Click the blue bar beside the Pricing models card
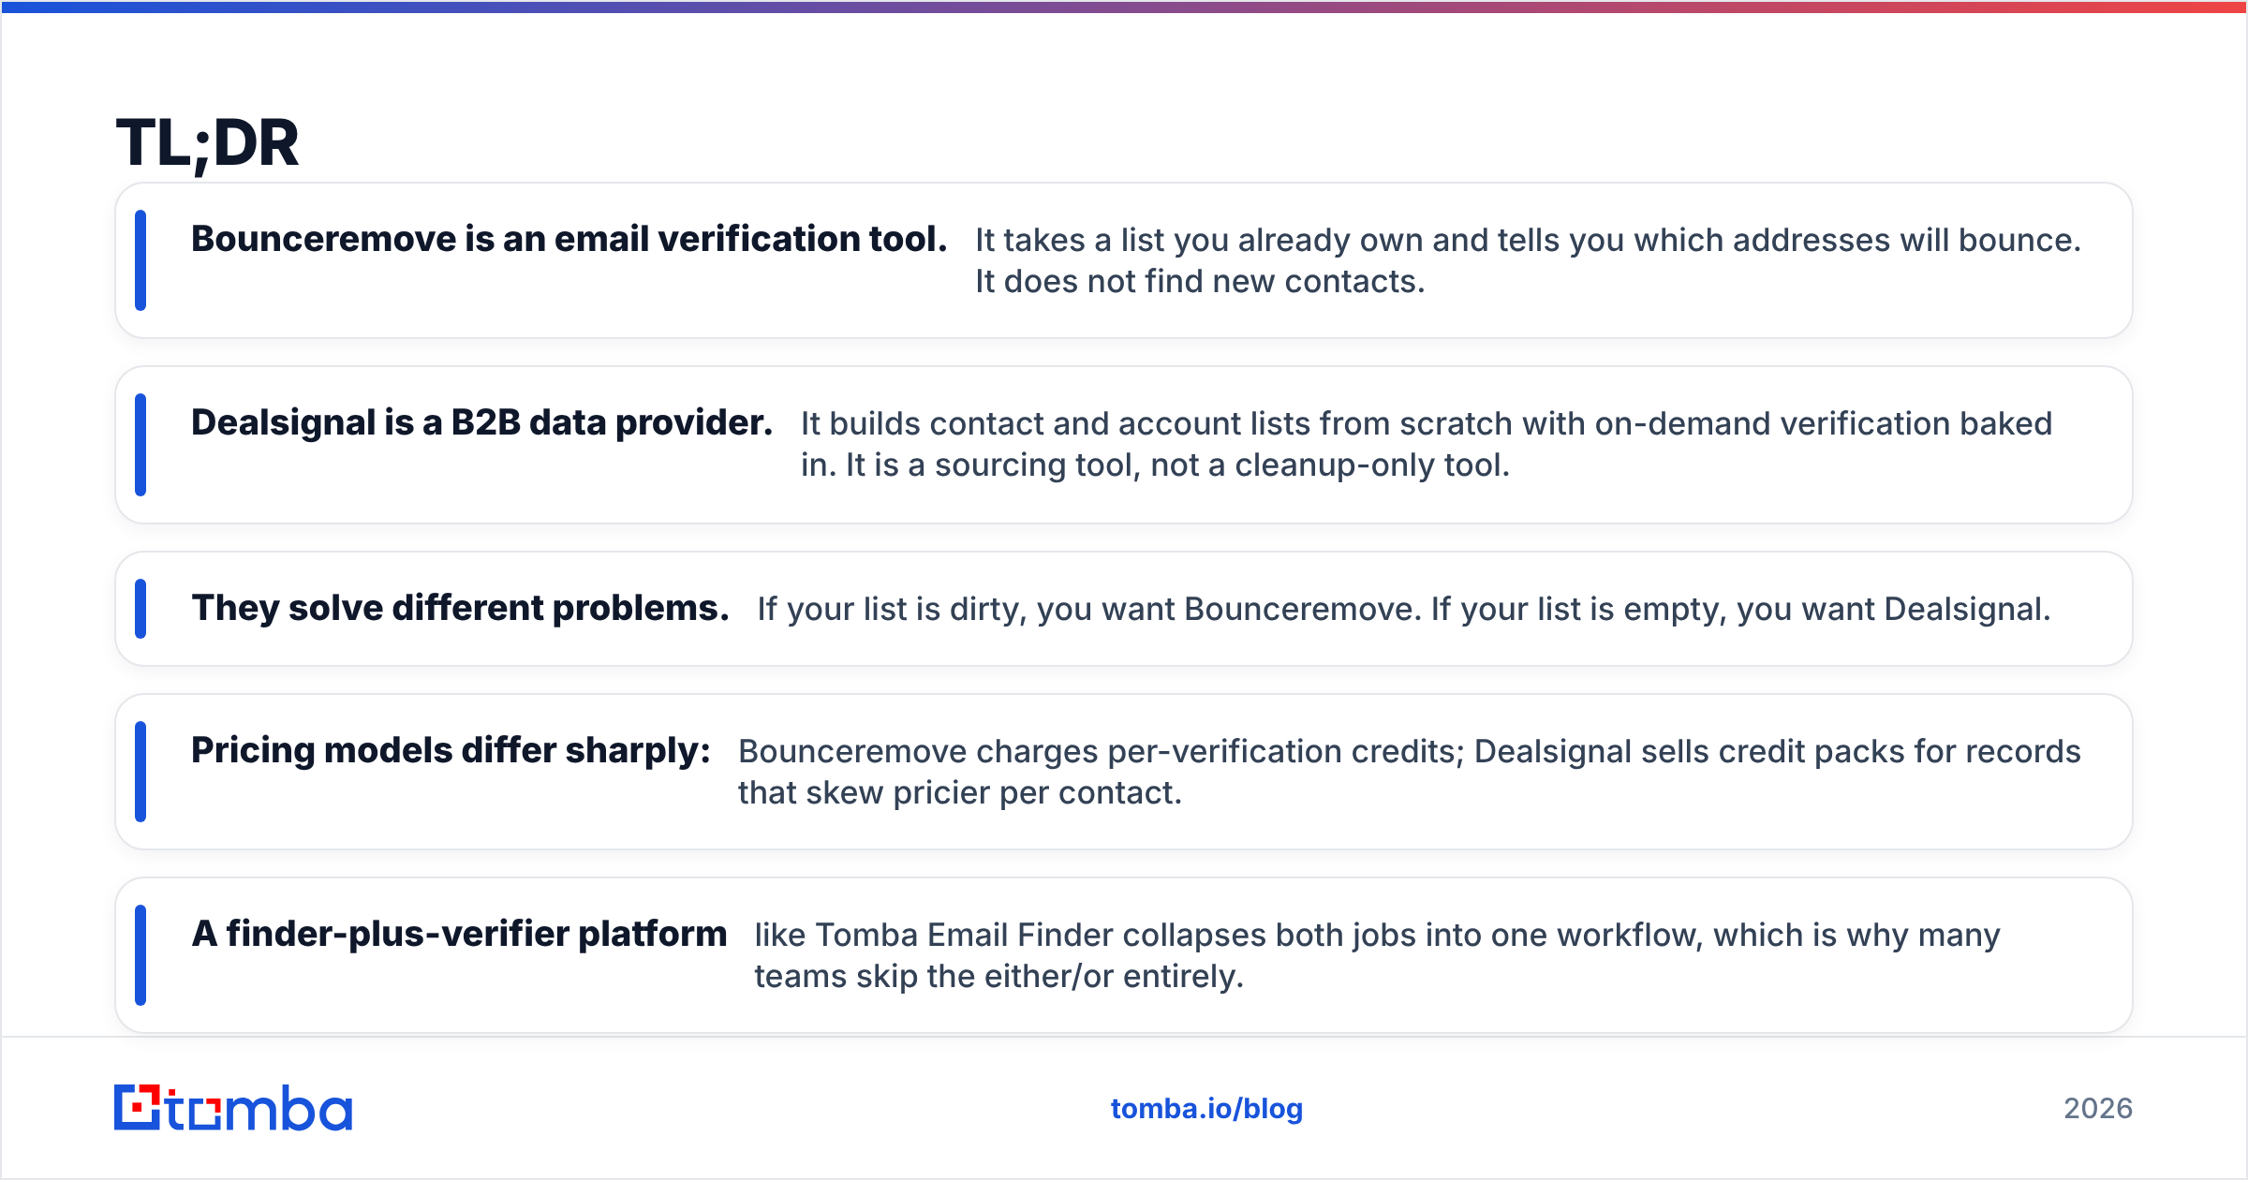Screen dimensions: 2248x1180 click(140, 772)
